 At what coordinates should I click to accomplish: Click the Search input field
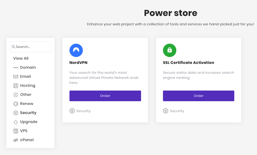coord(32,47)
